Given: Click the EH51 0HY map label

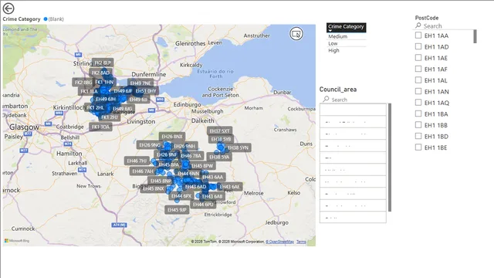Looking at the screenshot, I should coord(146,91).
